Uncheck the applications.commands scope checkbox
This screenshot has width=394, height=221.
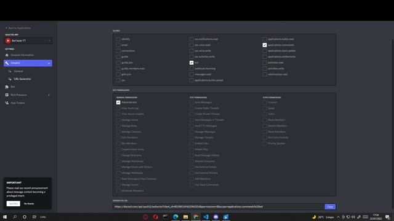[265, 45]
